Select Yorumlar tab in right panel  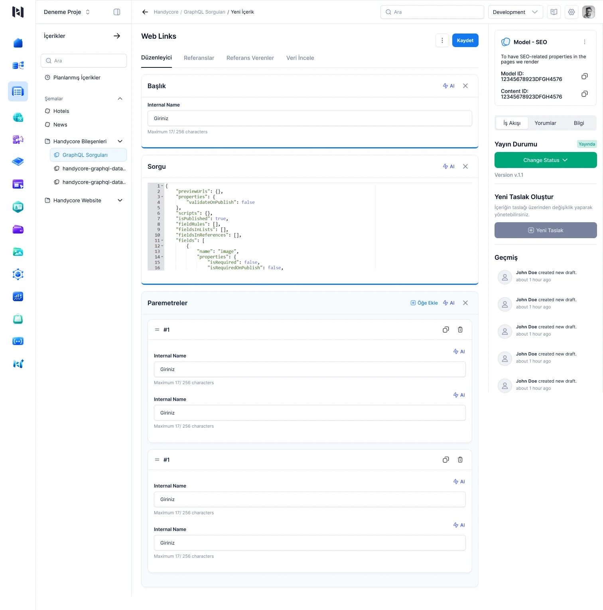(x=545, y=123)
